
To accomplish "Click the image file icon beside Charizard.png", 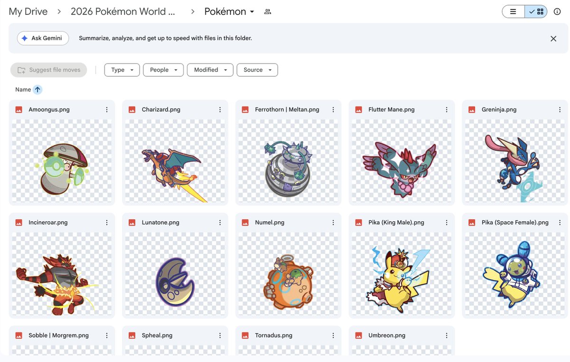I will pyautogui.click(x=132, y=109).
